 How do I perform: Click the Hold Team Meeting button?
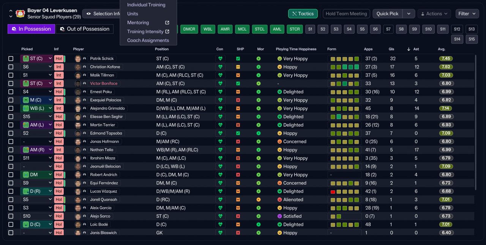(346, 14)
